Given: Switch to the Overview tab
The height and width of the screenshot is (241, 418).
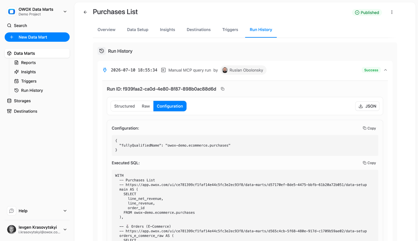Looking at the screenshot, I should point(106,29).
